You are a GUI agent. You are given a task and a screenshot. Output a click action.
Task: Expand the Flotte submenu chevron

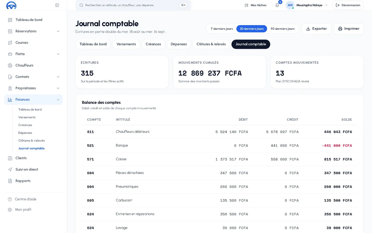point(58,54)
